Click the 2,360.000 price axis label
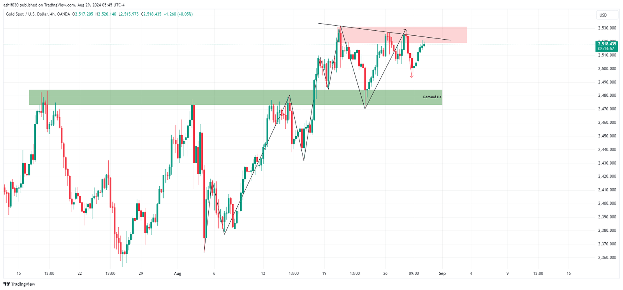The width and height of the screenshot is (623, 290). click(x=607, y=257)
